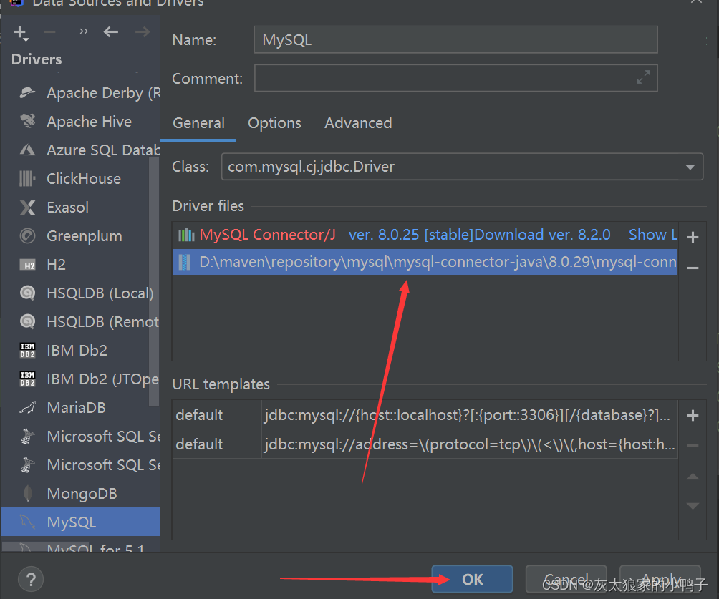This screenshot has height=599, width=719.
Task: Expand the Comment field editor
Action: 643,77
